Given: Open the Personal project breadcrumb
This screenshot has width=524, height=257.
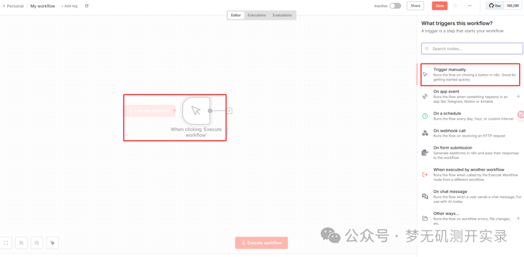Looking at the screenshot, I should [x=13, y=6].
